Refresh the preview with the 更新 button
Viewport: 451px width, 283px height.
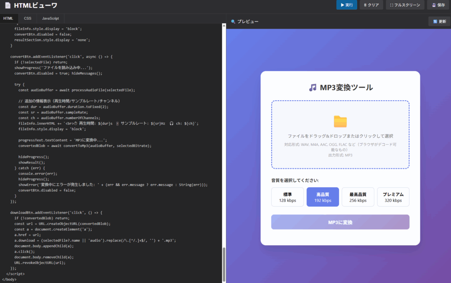(x=439, y=22)
